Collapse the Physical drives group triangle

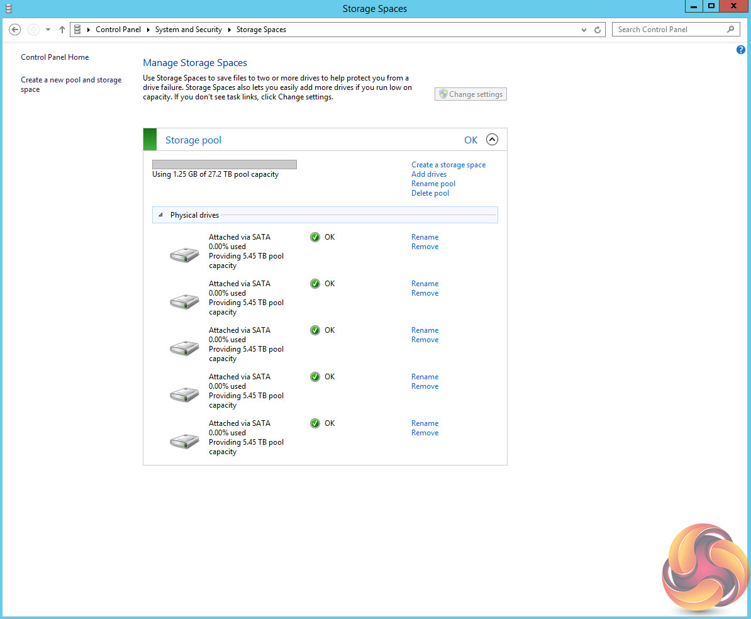[160, 215]
